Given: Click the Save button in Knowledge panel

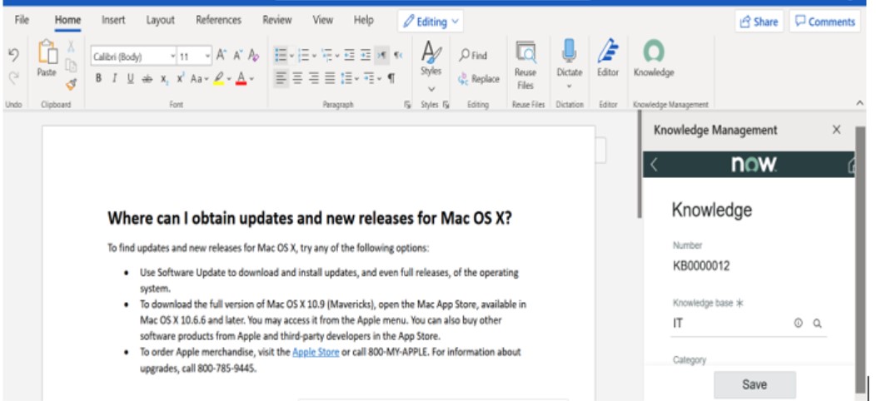Looking at the screenshot, I should (x=754, y=384).
